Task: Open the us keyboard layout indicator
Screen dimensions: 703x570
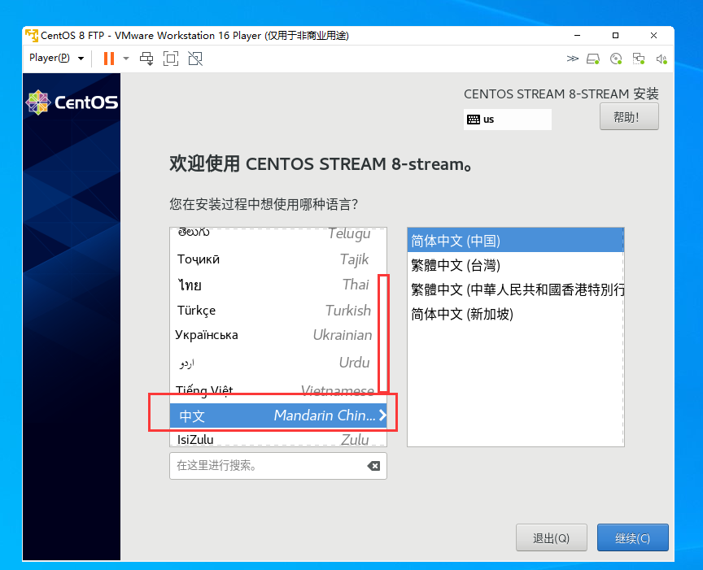Action: click(508, 120)
